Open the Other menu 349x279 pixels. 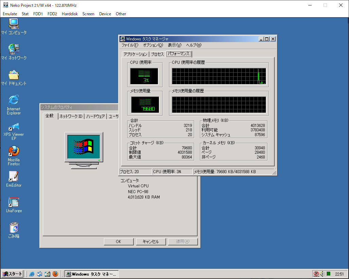click(121, 14)
